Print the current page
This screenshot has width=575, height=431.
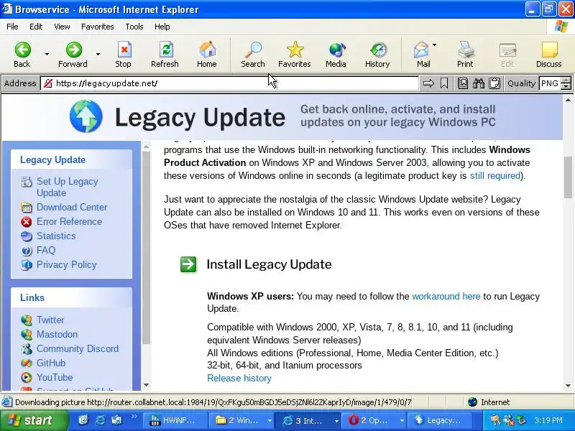465,55
